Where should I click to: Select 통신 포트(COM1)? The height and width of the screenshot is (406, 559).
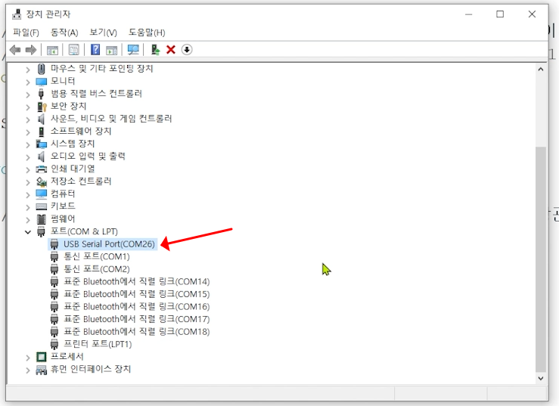[x=97, y=256]
